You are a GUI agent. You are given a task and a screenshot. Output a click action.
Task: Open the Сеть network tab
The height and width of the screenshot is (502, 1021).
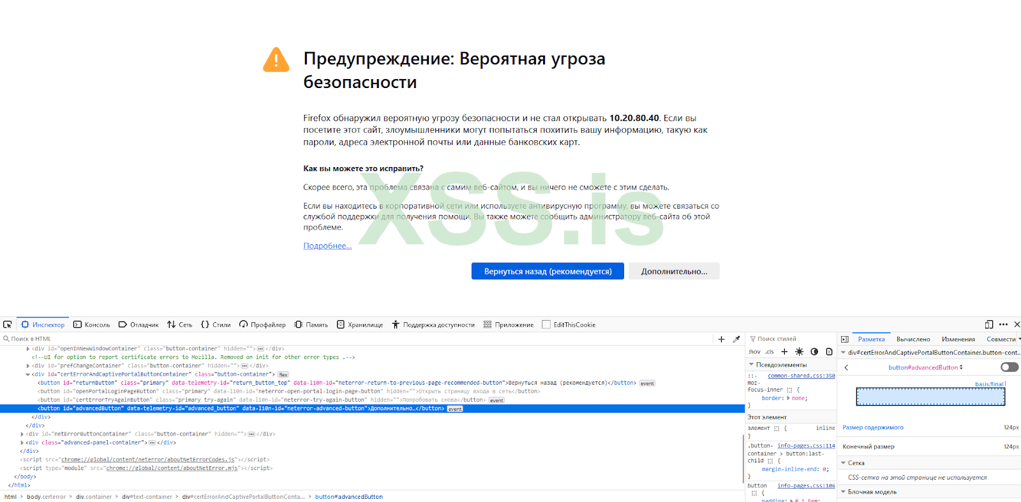[180, 325]
